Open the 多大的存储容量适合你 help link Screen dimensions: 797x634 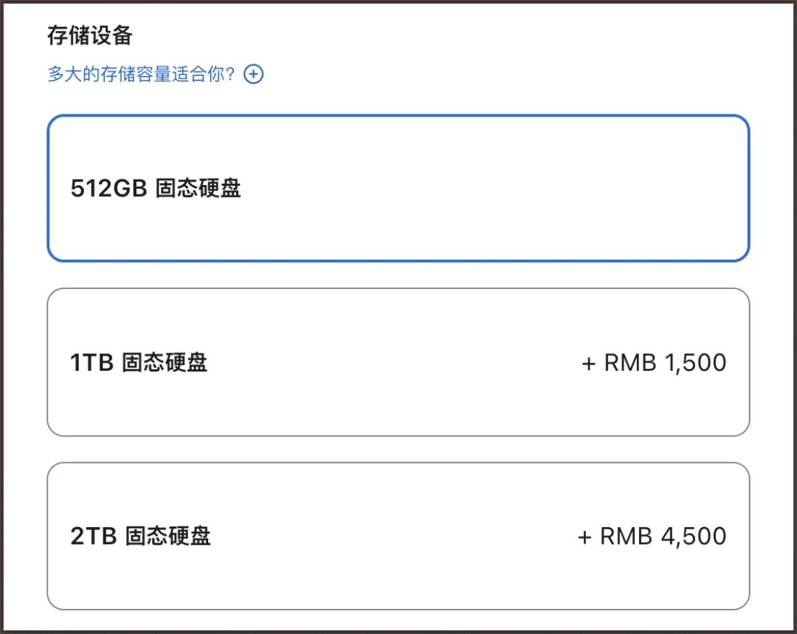(x=141, y=74)
